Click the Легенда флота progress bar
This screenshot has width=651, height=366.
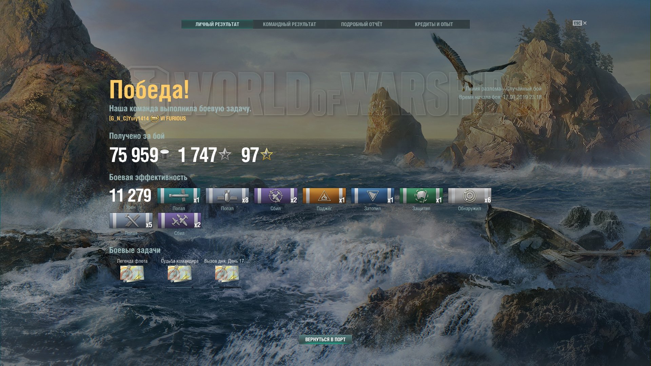[x=132, y=287]
